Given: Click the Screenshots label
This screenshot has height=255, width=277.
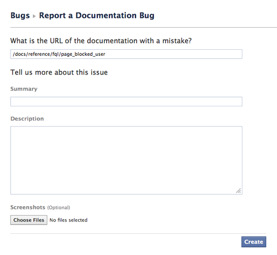Looking at the screenshot, I should (28, 208).
